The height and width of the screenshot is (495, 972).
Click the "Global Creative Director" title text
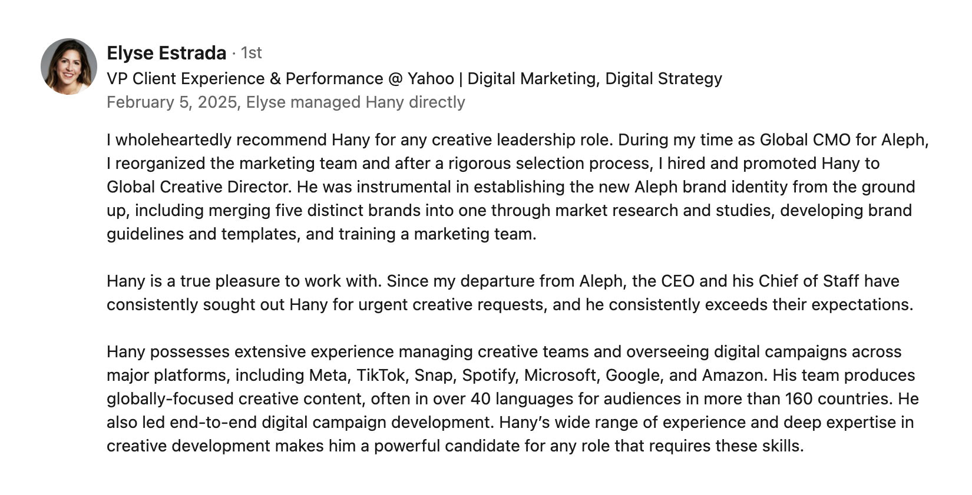point(199,187)
